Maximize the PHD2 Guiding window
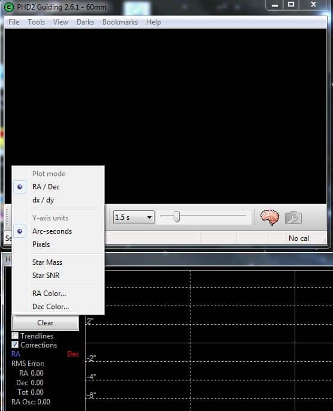The width and height of the screenshot is (333, 411). pos(291,5)
